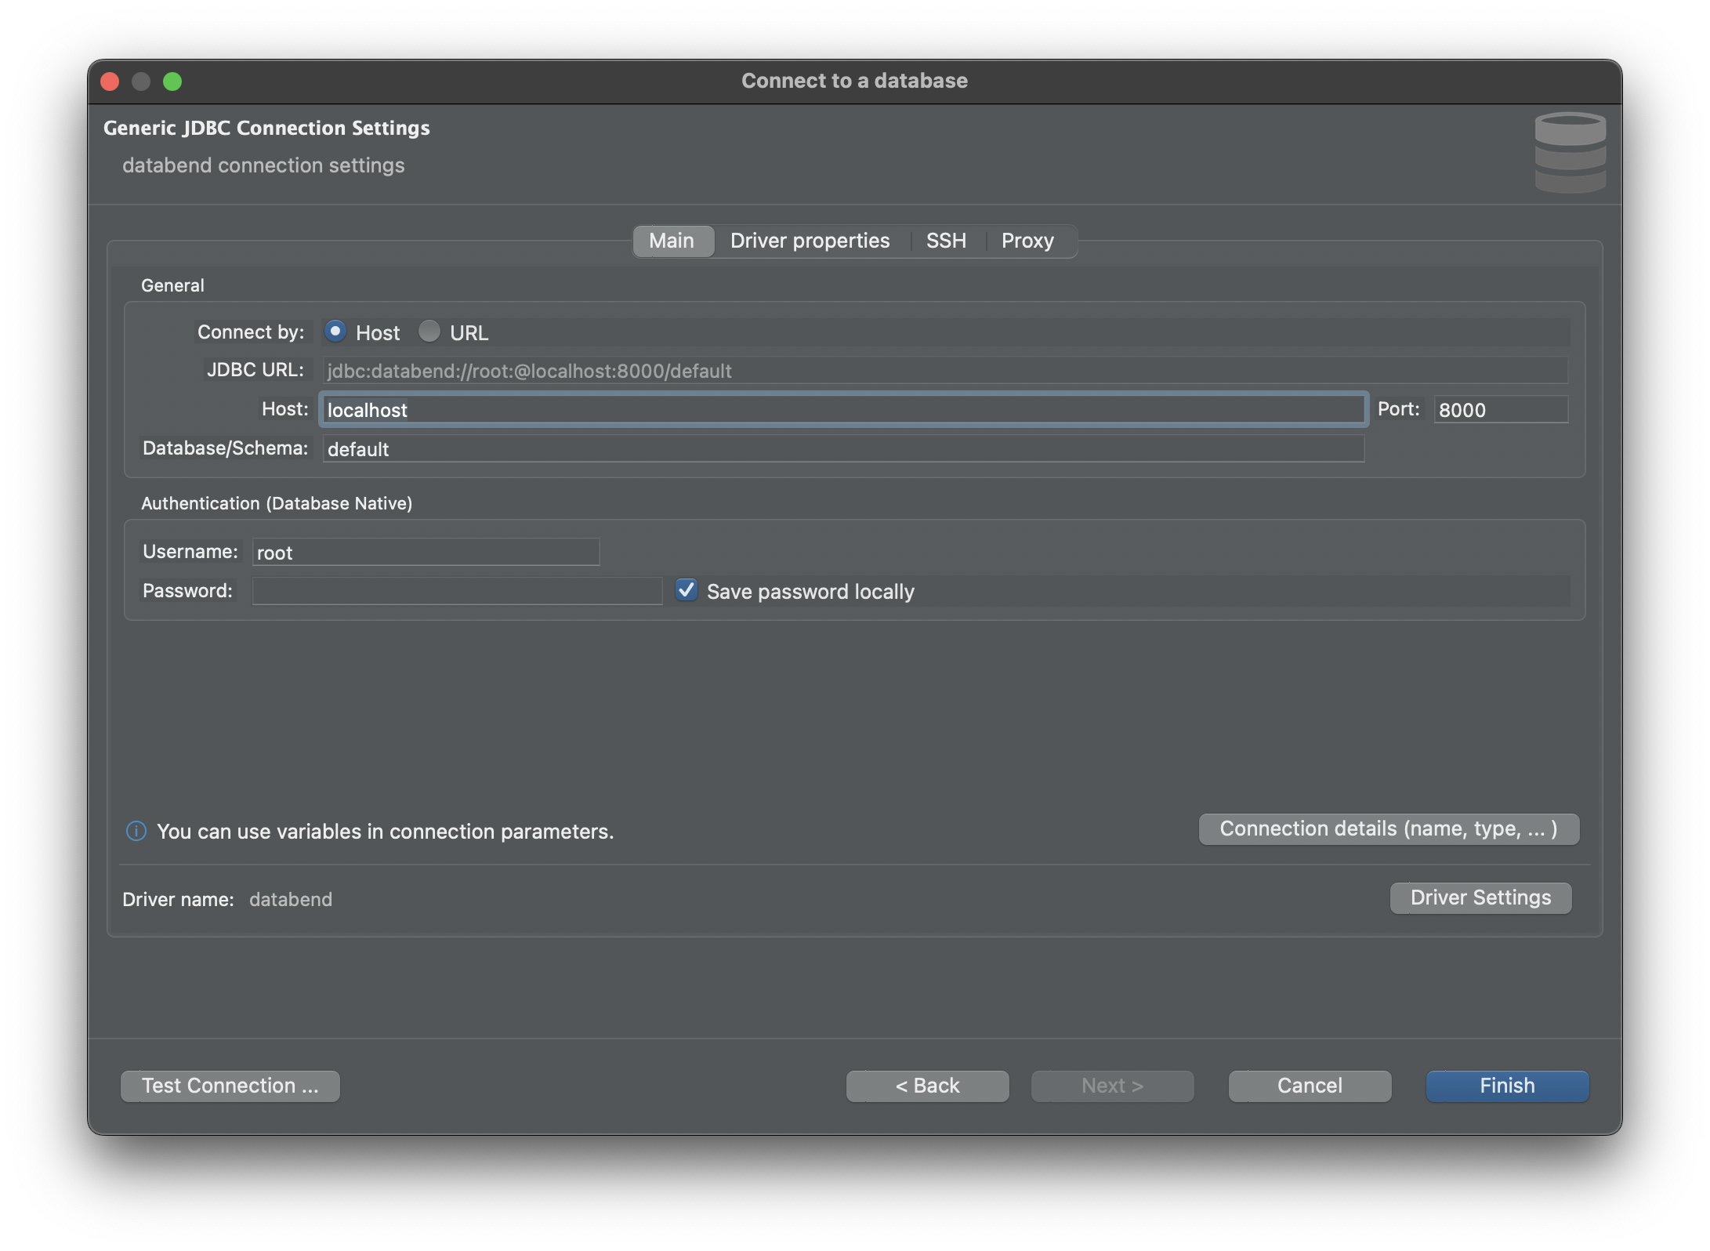This screenshot has height=1251, width=1710.
Task: Click the Database/Schema field
Action: pos(842,448)
